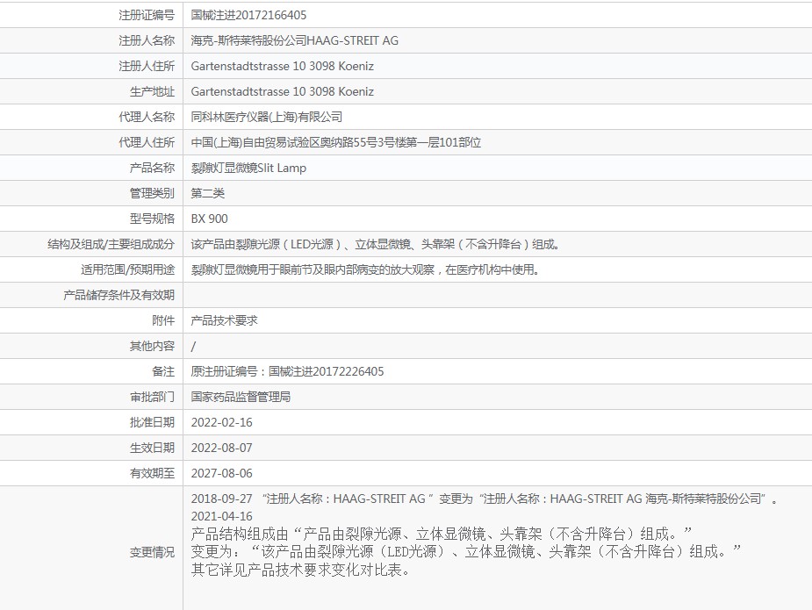Click the 附件 label
The image size is (812, 610).
[x=163, y=320]
